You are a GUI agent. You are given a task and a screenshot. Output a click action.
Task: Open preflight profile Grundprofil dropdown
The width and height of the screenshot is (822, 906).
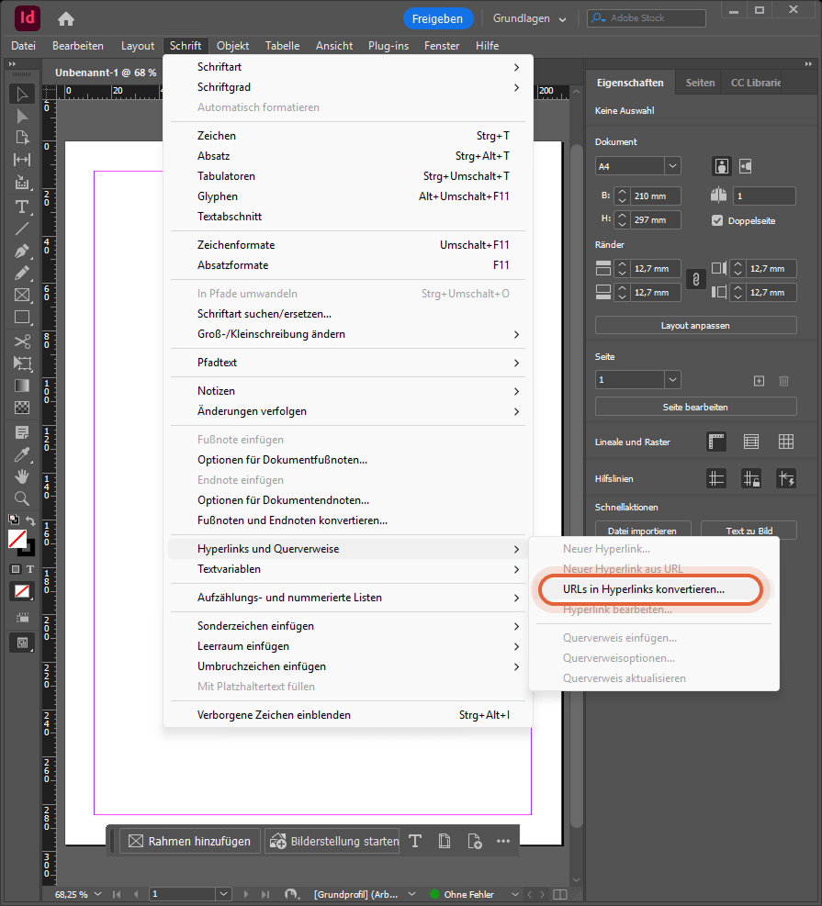coord(411,894)
